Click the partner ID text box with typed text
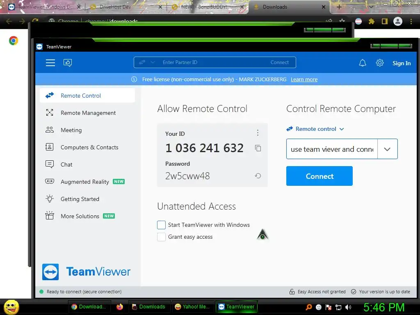The width and height of the screenshot is (420, 315). click(332, 149)
